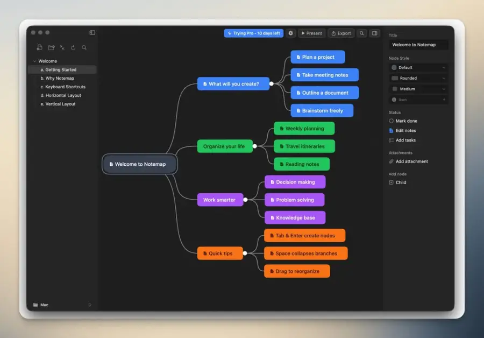This screenshot has height=338, width=484.
Task: Open the Rounded shape dropdown
Action: (418, 78)
